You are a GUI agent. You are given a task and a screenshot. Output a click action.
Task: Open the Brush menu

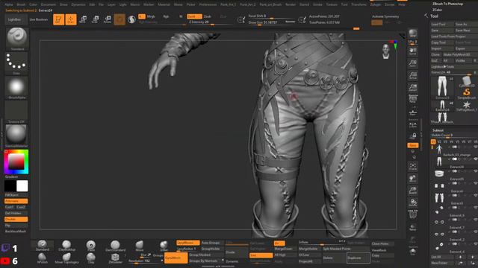point(21,4)
